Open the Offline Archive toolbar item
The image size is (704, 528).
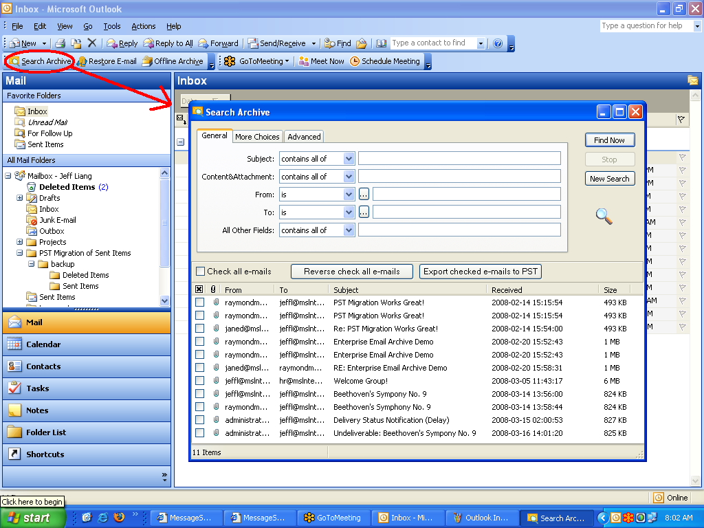(x=173, y=61)
